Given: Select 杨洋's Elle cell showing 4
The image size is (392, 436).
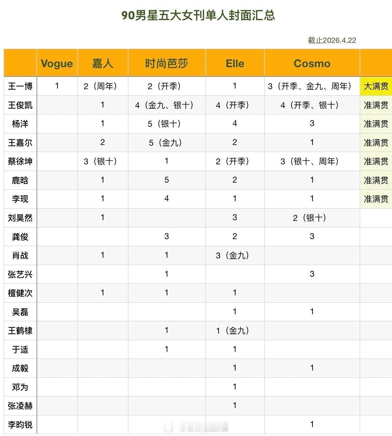Looking at the screenshot, I should coord(235,123).
